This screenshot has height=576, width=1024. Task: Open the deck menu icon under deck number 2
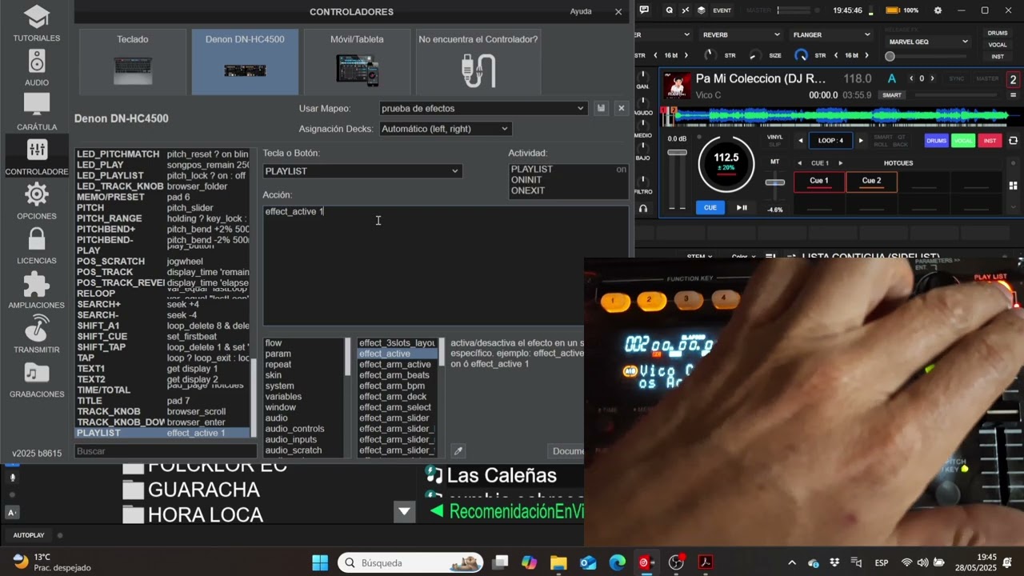coord(1013,96)
